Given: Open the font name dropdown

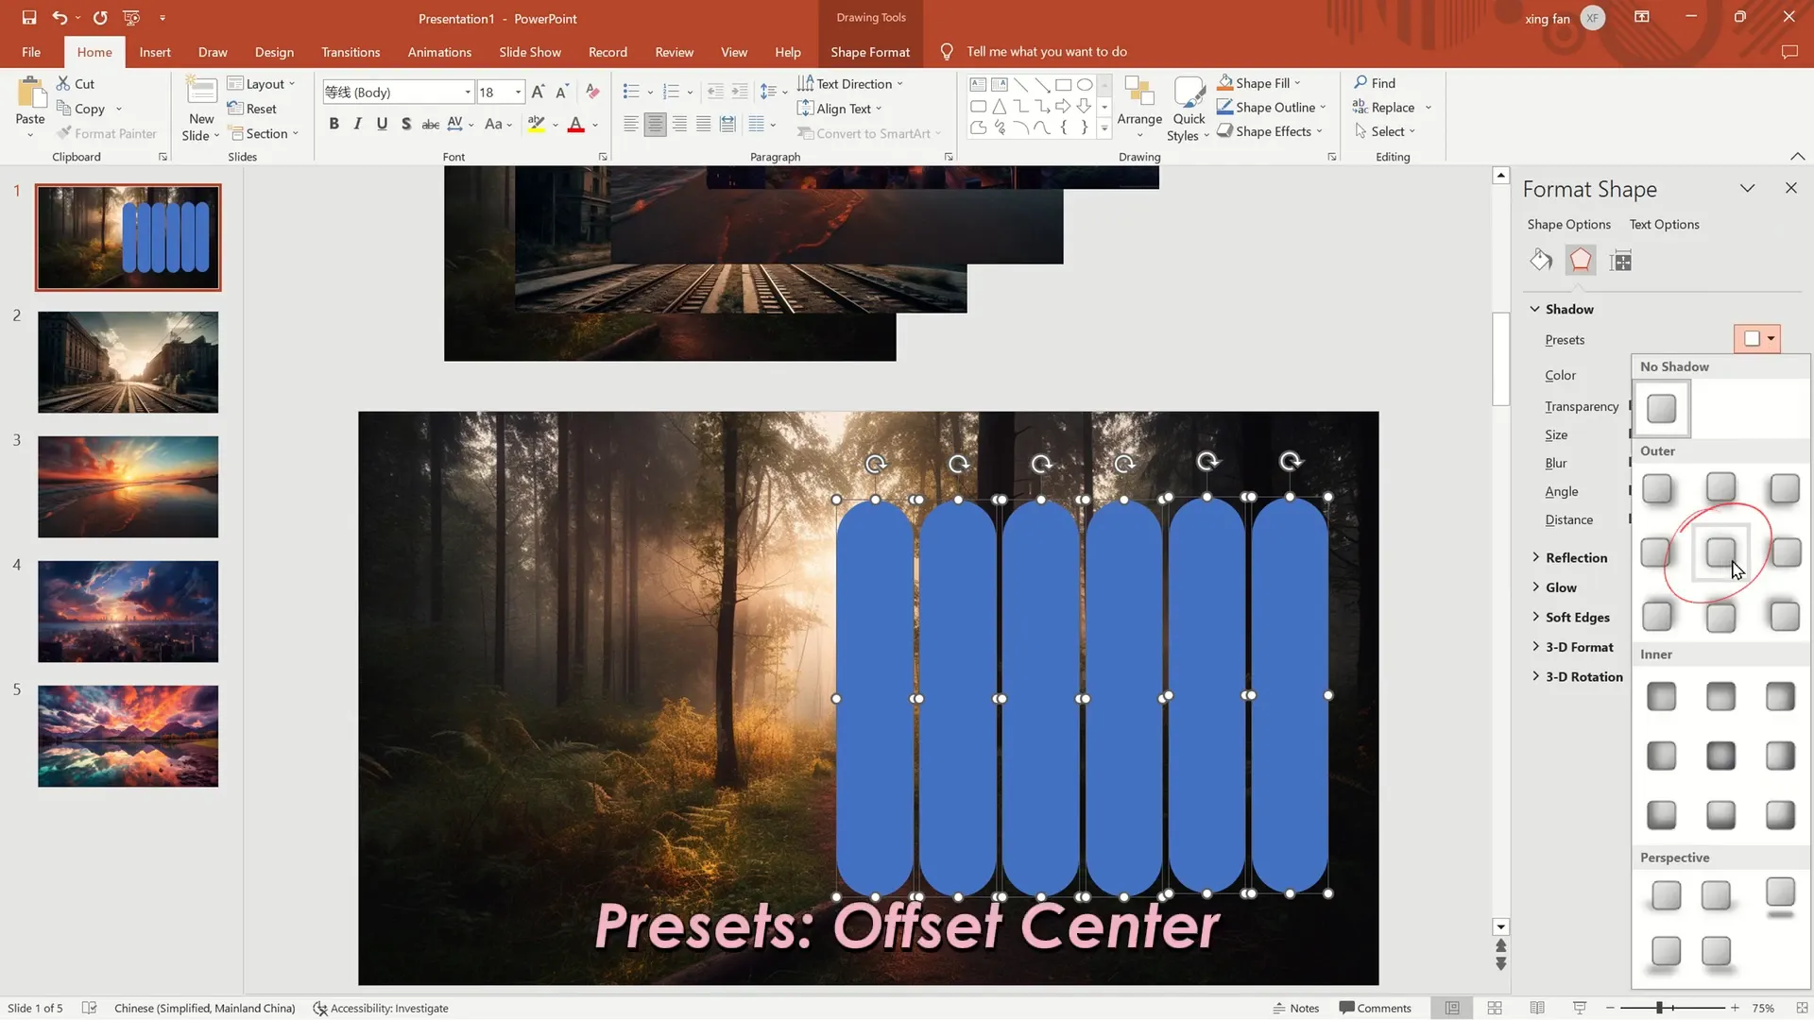Looking at the screenshot, I should coord(468,92).
